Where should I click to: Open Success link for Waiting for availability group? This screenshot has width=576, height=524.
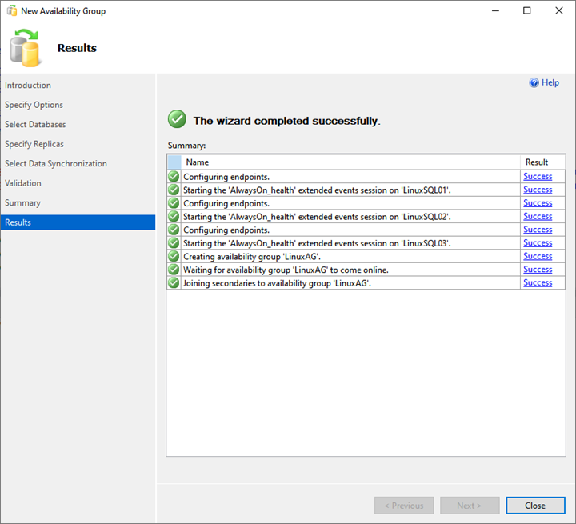point(538,270)
